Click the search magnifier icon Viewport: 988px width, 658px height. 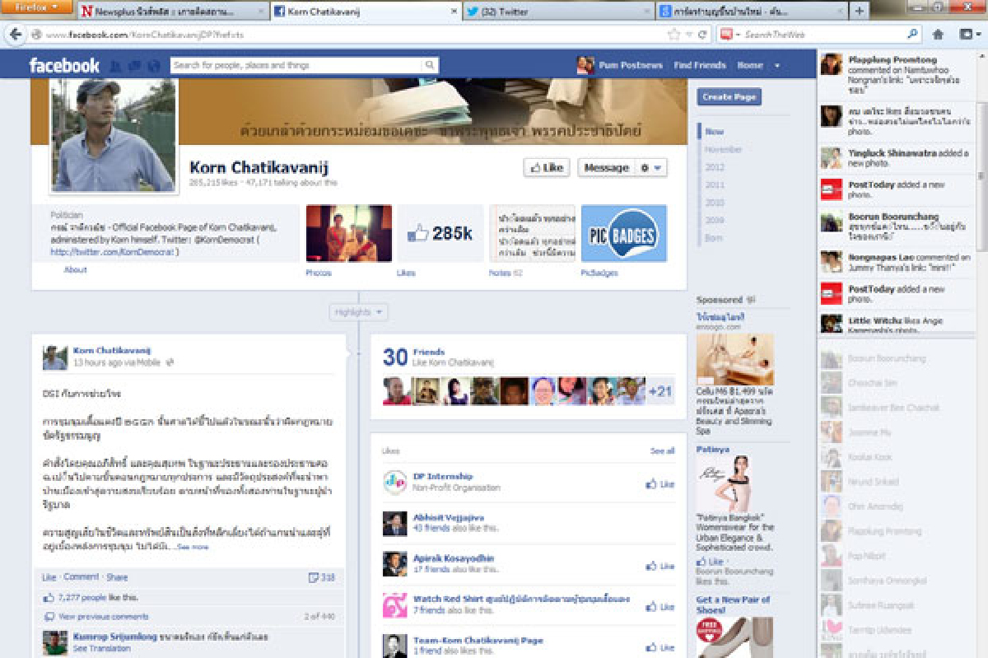pos(429,65)
